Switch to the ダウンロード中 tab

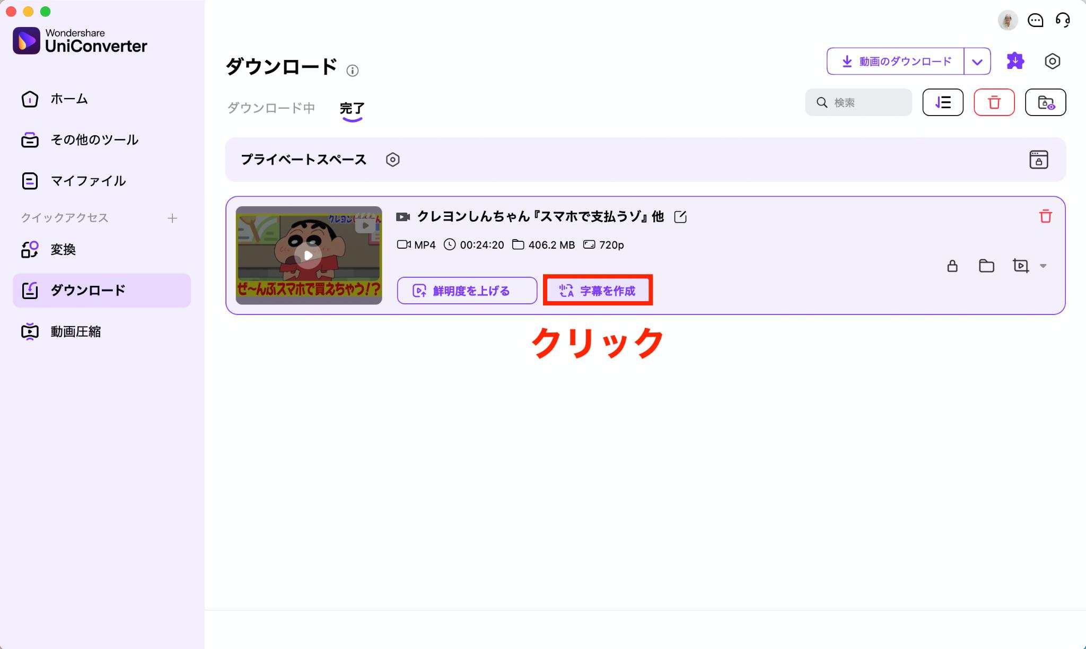[271, 108]
